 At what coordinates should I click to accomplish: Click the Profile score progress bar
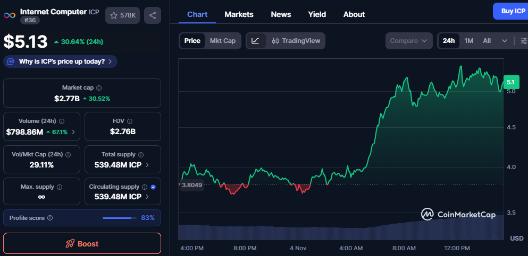[120, 218]
